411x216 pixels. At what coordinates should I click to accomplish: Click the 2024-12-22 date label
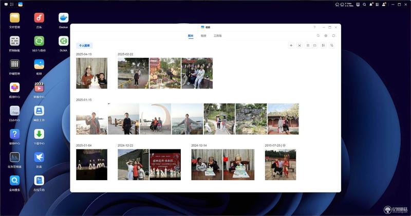[x=125, y=145]
